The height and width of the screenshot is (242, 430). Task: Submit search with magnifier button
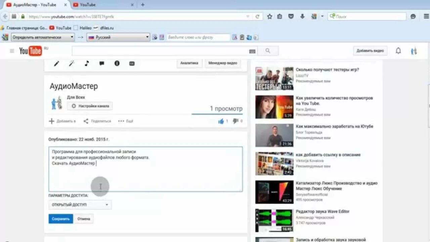[268, 51]
